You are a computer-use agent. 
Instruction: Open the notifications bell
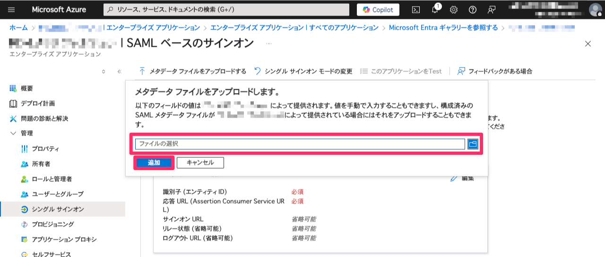435,9
